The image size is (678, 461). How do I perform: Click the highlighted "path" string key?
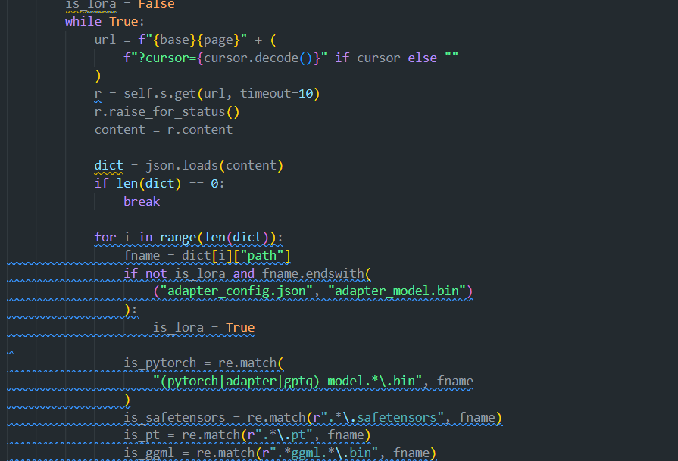pos(263,255)
